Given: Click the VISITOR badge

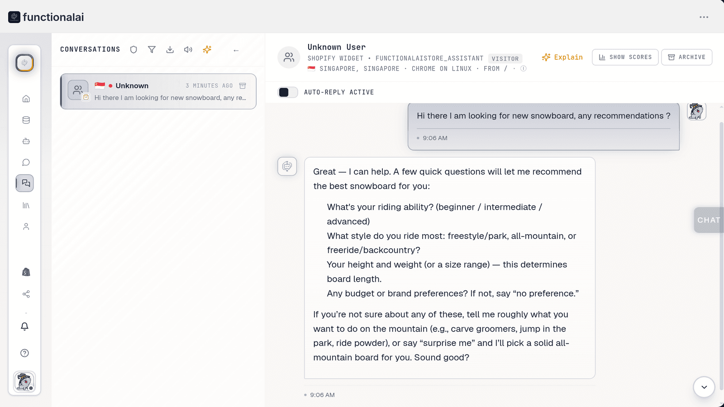Looking at the screenshot, I should point(505,59).
